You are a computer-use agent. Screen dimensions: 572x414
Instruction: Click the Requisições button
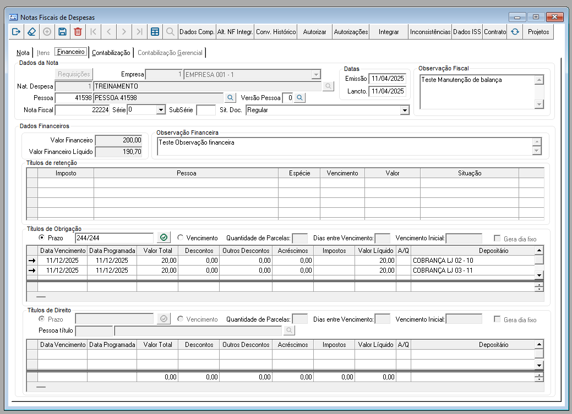tap(74, 74)
